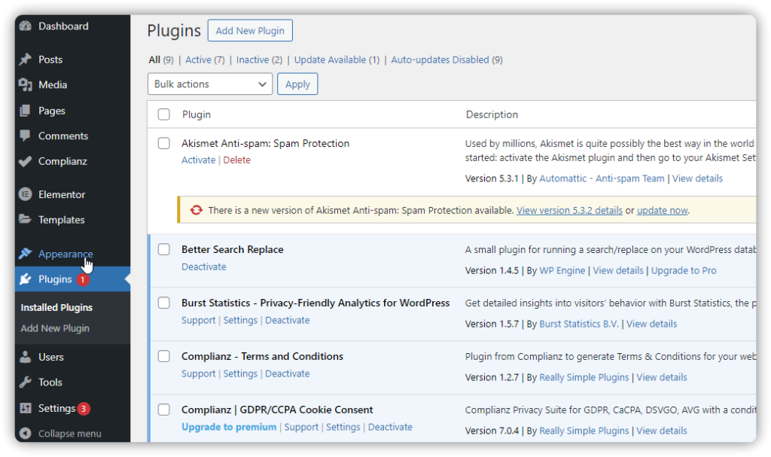Check the Better Search Replace checkbox

click(163, 249)
